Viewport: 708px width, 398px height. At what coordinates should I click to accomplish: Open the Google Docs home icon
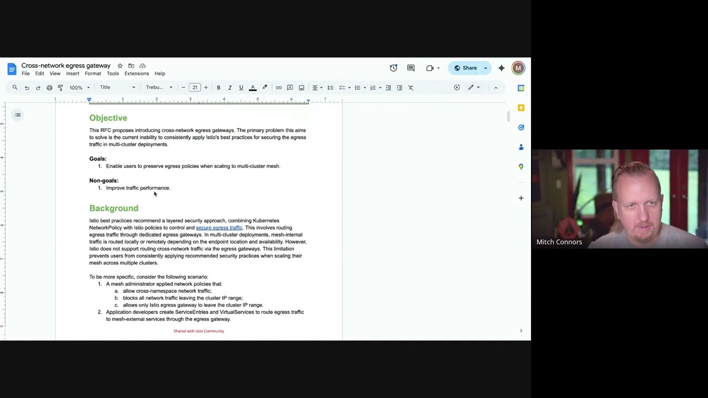(12, 69)
